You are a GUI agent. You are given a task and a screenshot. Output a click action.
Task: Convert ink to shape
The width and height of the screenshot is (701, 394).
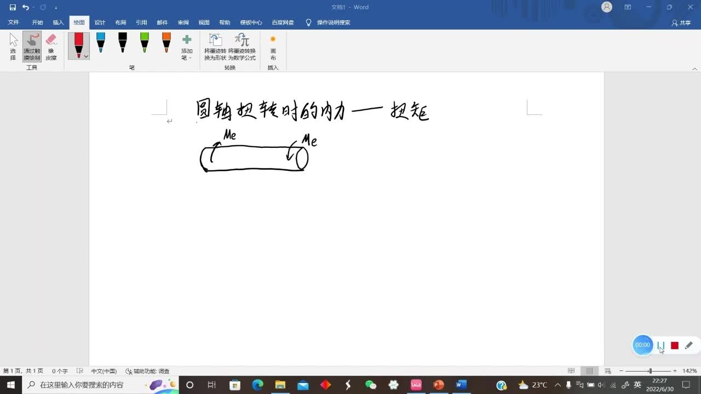coord(215,47)
